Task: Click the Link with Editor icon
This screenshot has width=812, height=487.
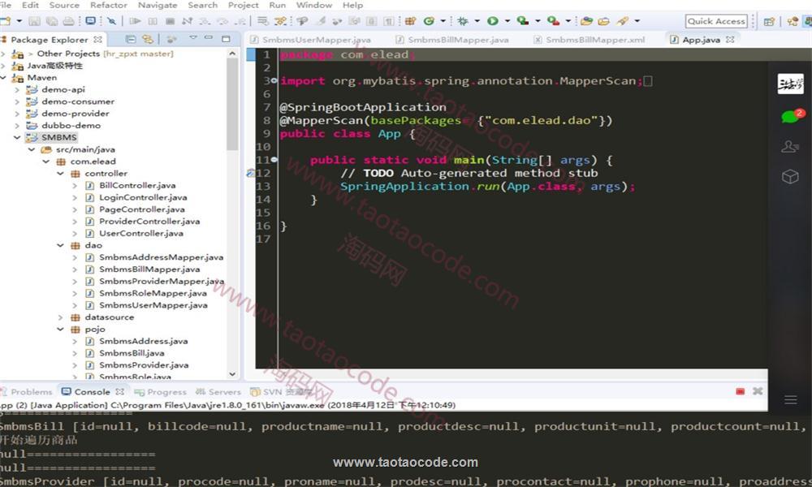Action: [x=147, y=39]
